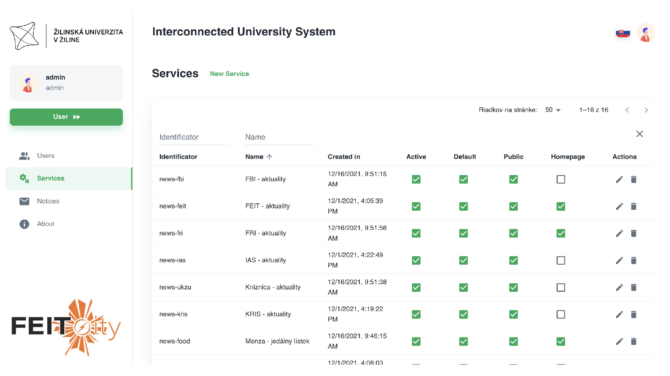This screenshot has width=670, height=376.
Task: Open rows per page dropdown showing 50
Action: pyautogui.click(x=553, y=110)
